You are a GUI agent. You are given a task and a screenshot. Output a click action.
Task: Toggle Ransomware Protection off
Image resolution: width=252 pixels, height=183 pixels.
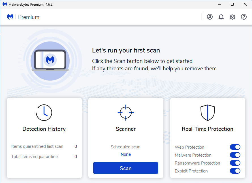235,163
